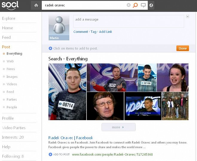
Task: Click ADD TO POST label
Action: point(62,154)
